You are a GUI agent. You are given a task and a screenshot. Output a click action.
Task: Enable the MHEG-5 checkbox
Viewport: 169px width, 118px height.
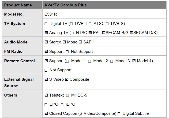point(67,95)
